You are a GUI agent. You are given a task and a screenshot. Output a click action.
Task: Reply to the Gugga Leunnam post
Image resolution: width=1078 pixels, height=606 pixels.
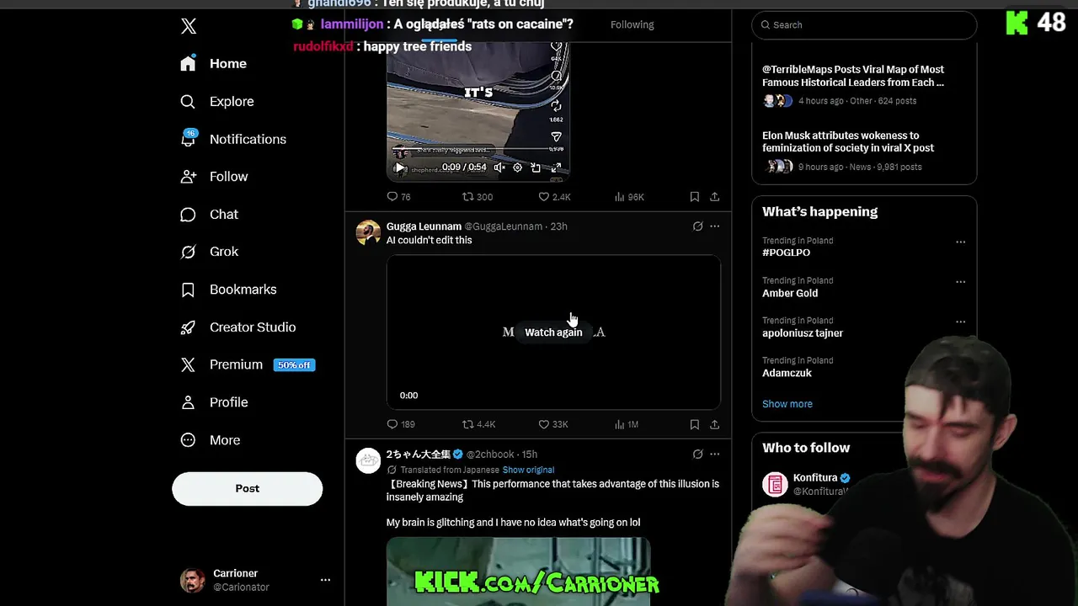tap(401, 424)
